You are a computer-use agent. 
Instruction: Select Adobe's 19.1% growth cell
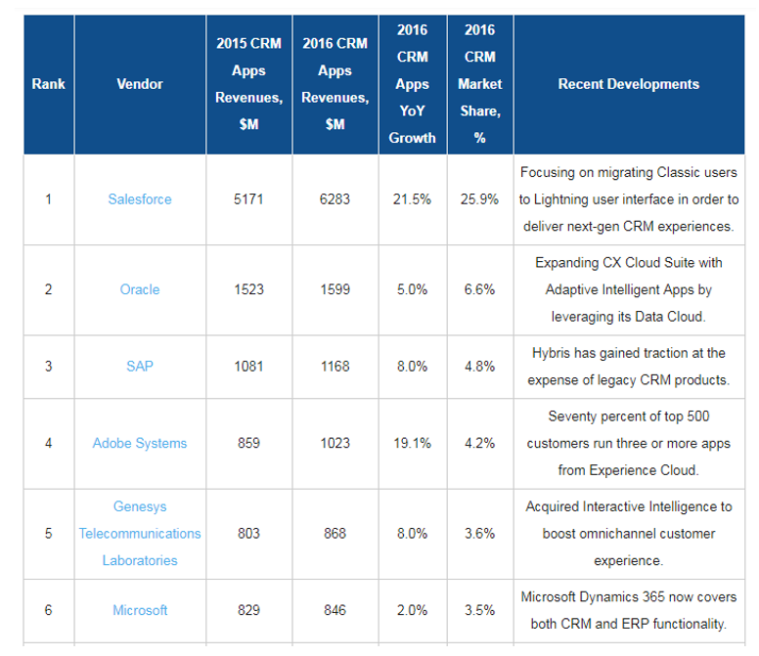[412, 443]
